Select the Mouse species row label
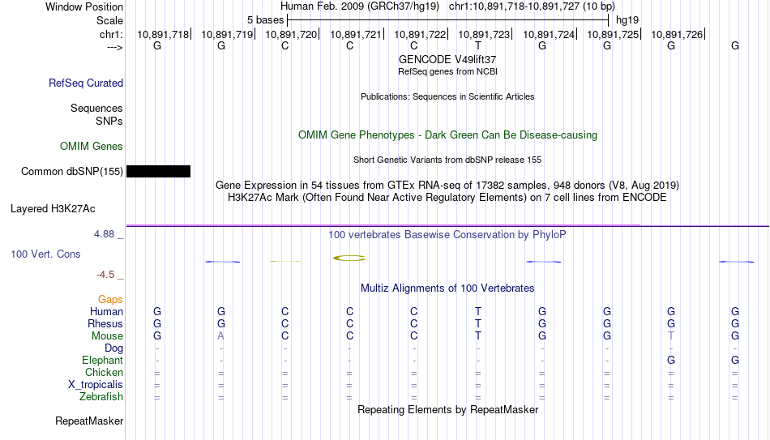This screenshot has width=770, height=440. pyautogui.click(x=107, y=336)
